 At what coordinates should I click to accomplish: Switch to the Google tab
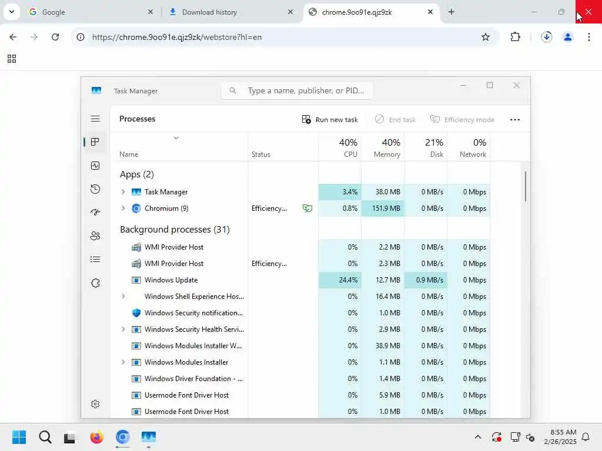(x=91, y=12)
